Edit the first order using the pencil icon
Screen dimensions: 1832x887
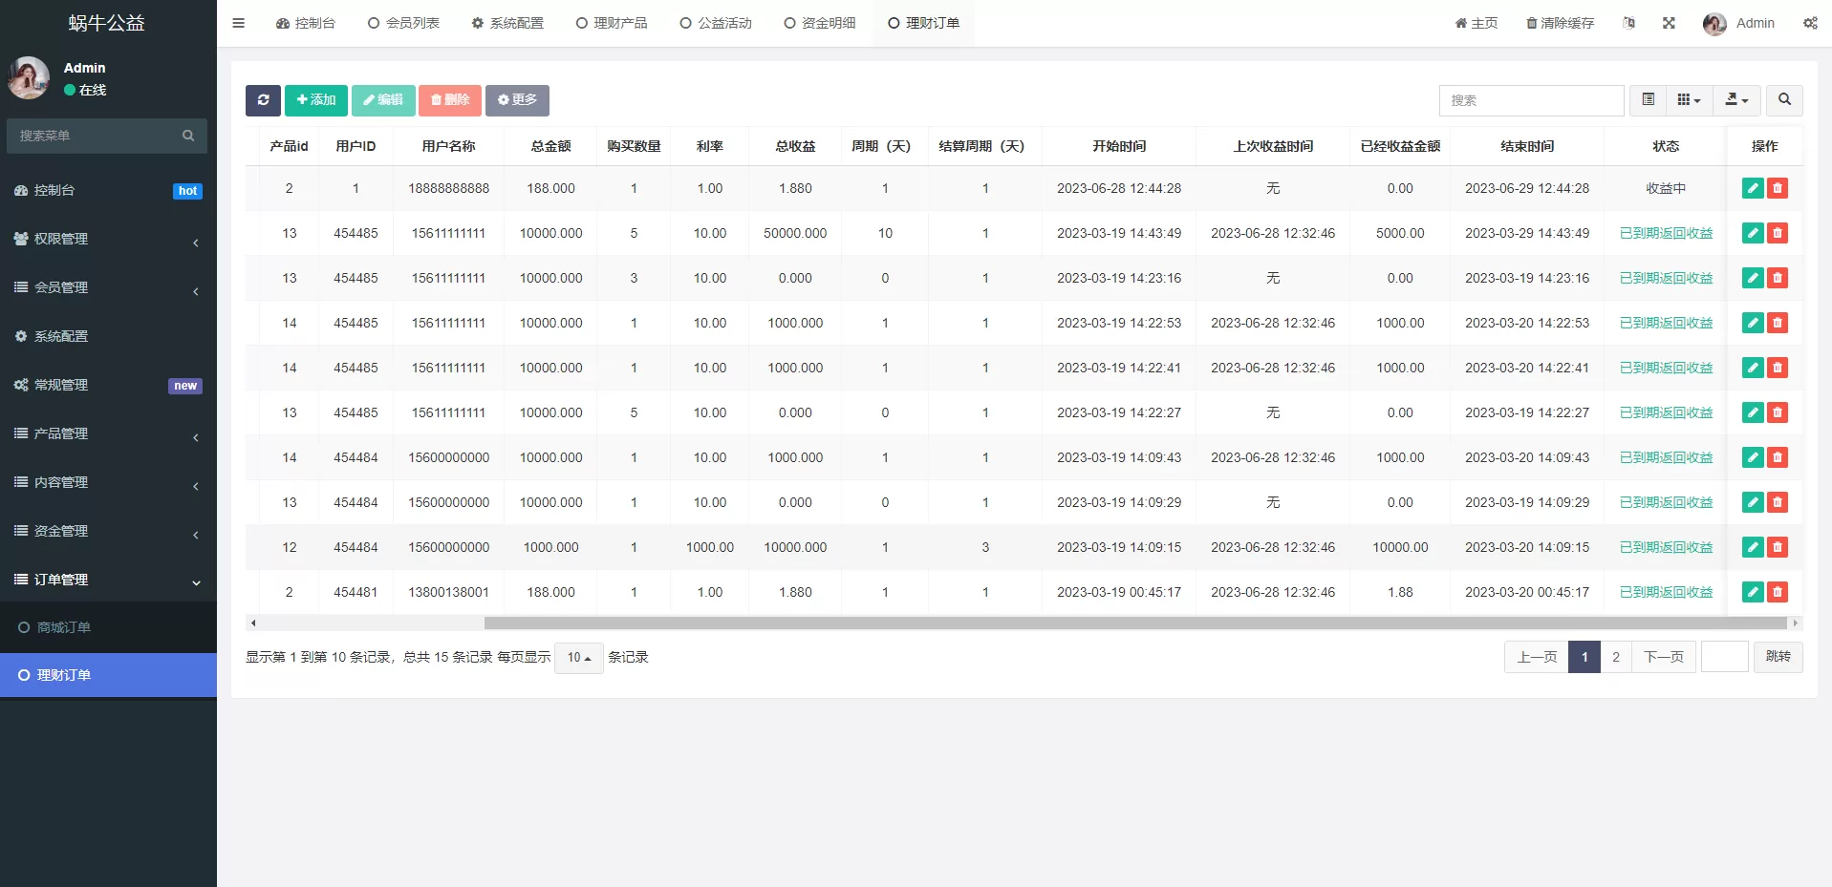coord(1752,188)
